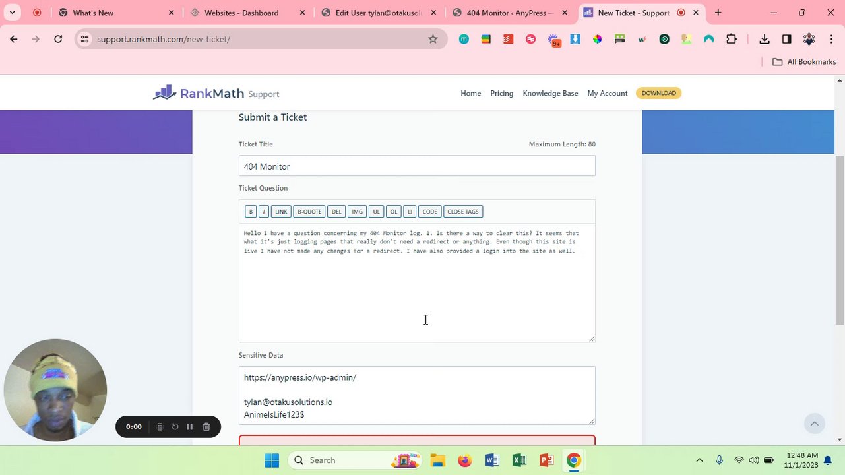Click inside the Ticket Question text area

[x=417, y=282]
